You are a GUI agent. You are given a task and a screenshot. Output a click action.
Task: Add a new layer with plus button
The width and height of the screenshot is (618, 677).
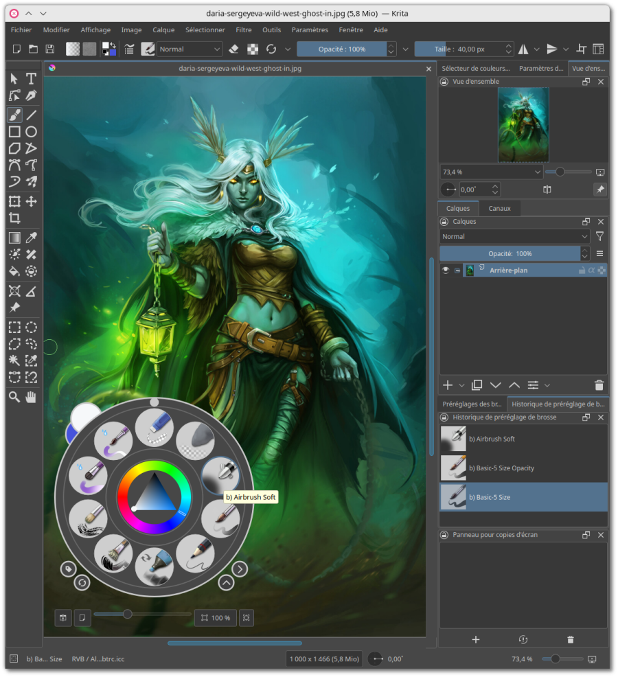coord(448,385)
